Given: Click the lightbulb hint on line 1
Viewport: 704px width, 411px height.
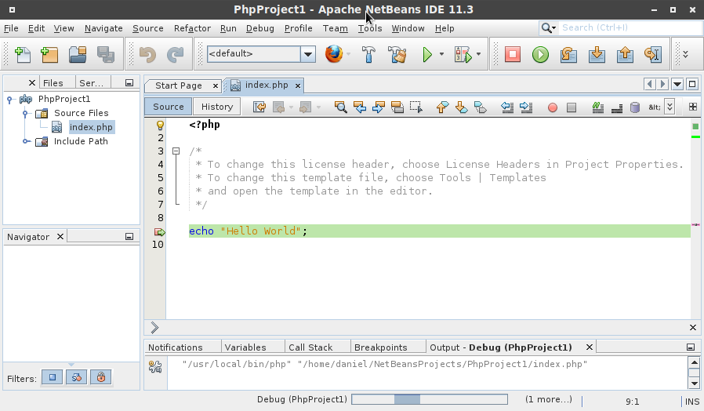Looking at the screenshot, I should [160, 125].
